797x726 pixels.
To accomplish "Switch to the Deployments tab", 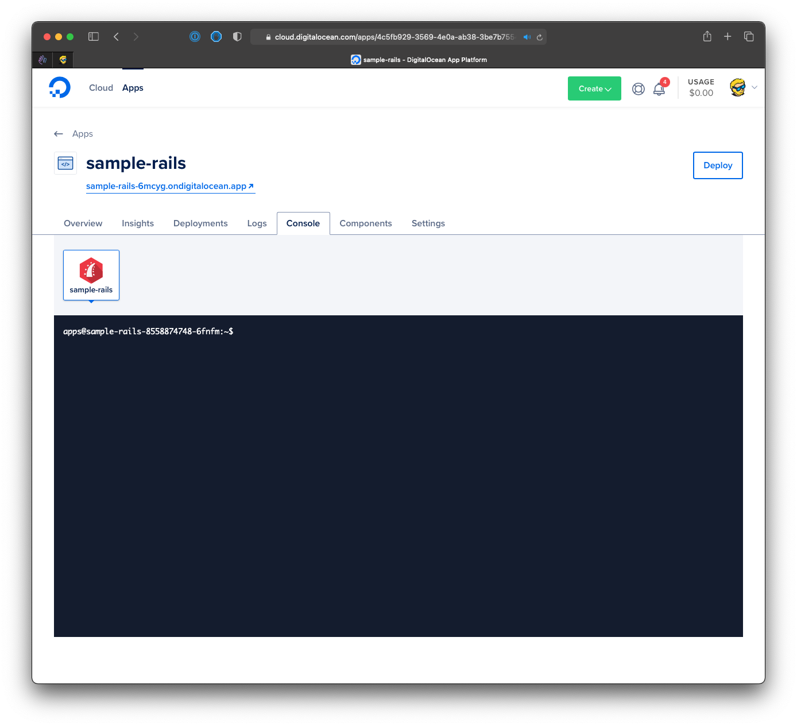I will click(x=200, y=223).
